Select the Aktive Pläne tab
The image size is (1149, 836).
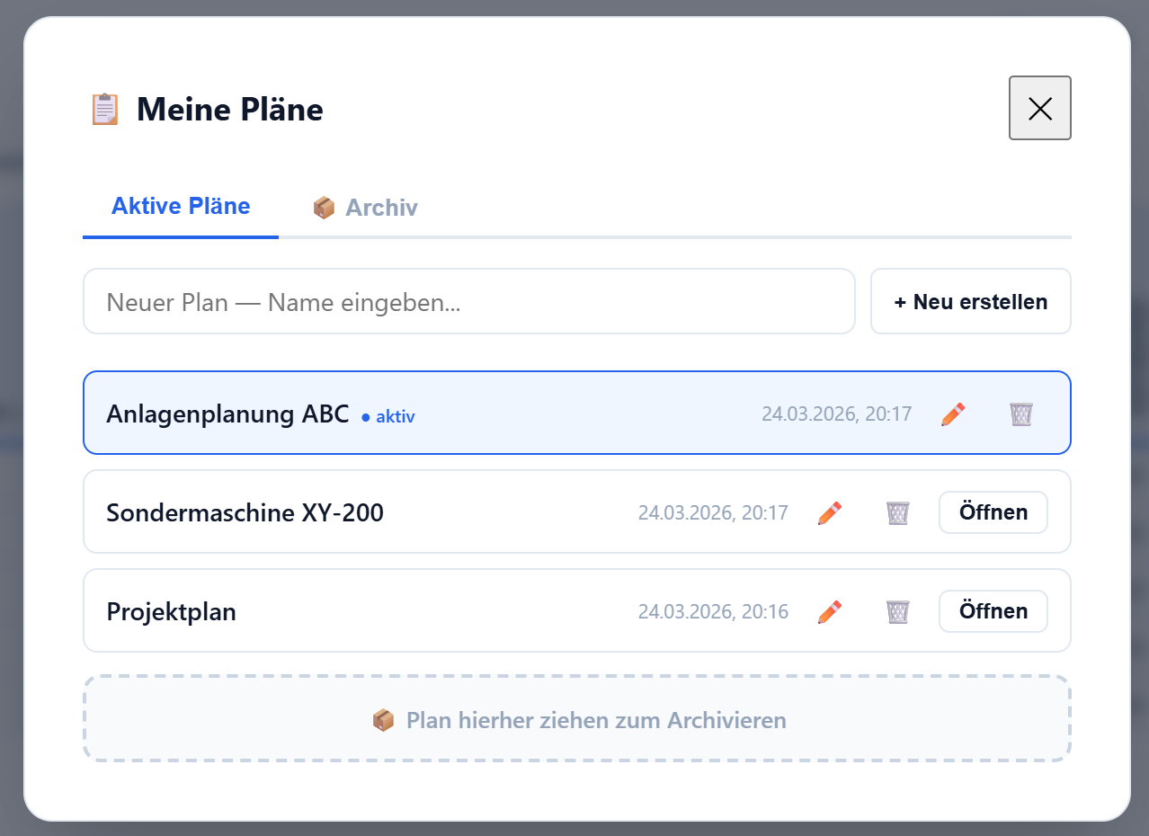tap(180, 206)
